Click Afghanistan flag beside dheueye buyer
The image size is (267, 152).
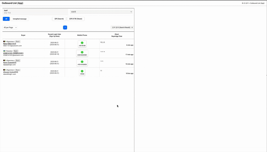pos(4,70)
